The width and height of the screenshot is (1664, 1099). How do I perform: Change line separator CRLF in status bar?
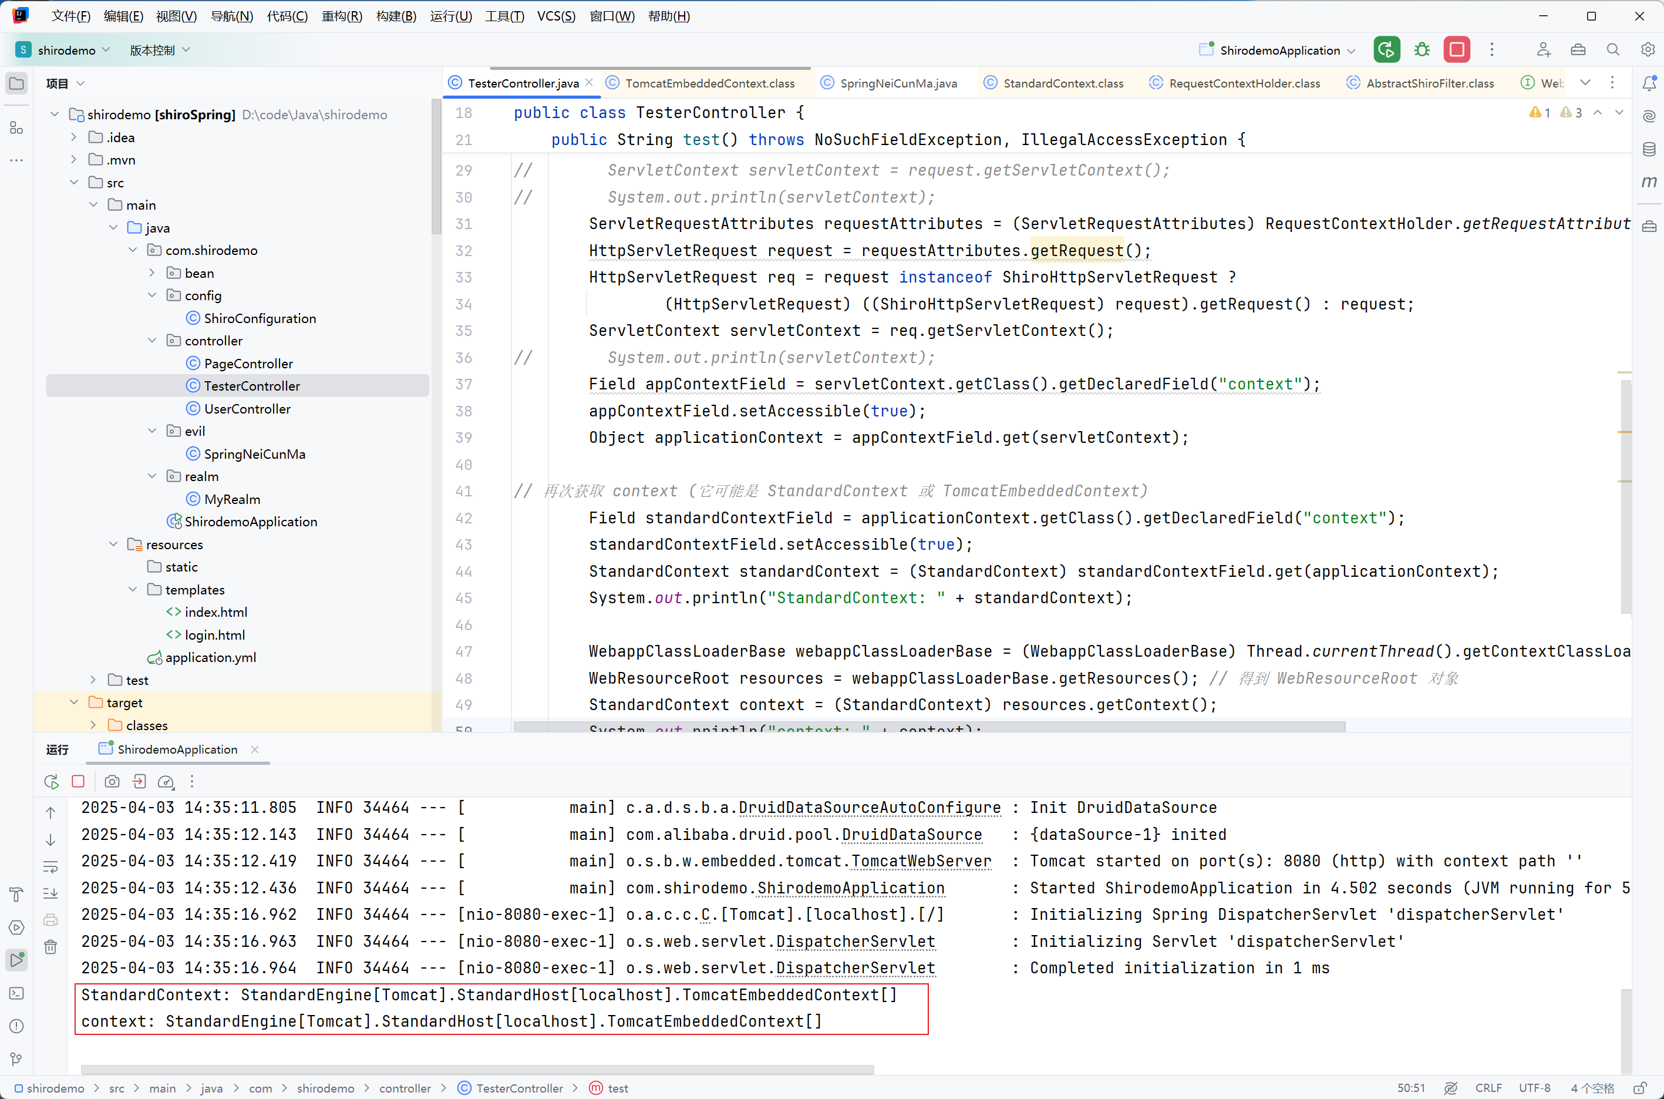pos(1488,1088)
